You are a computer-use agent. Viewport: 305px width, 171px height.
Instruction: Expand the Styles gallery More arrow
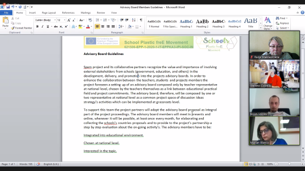261,28
